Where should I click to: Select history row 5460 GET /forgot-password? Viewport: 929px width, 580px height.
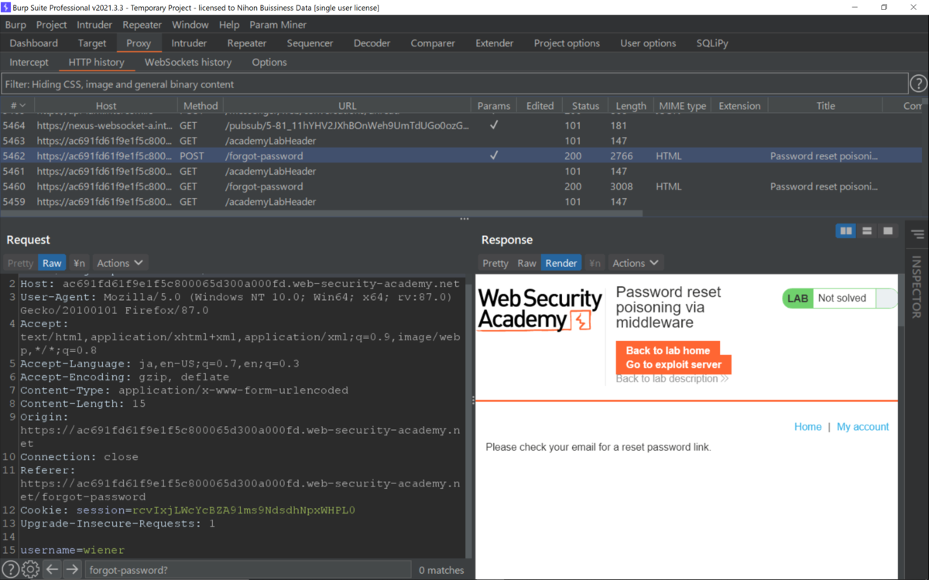(x=461, y=186)
